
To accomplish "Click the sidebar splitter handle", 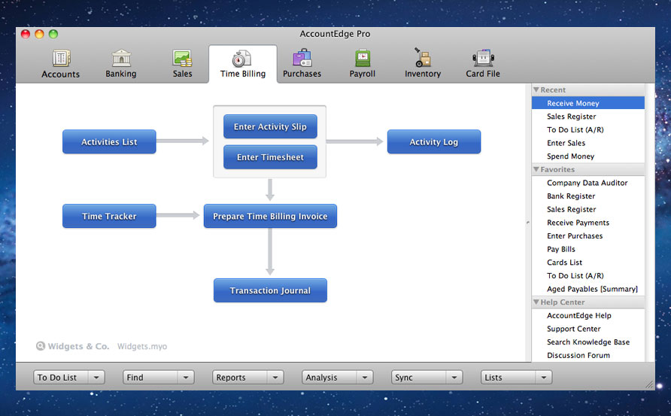I will tap(527, 223).
